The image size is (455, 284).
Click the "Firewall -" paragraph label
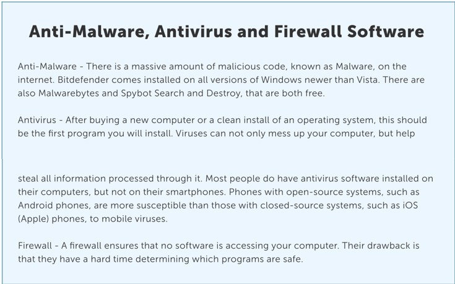tap(38, 246)
